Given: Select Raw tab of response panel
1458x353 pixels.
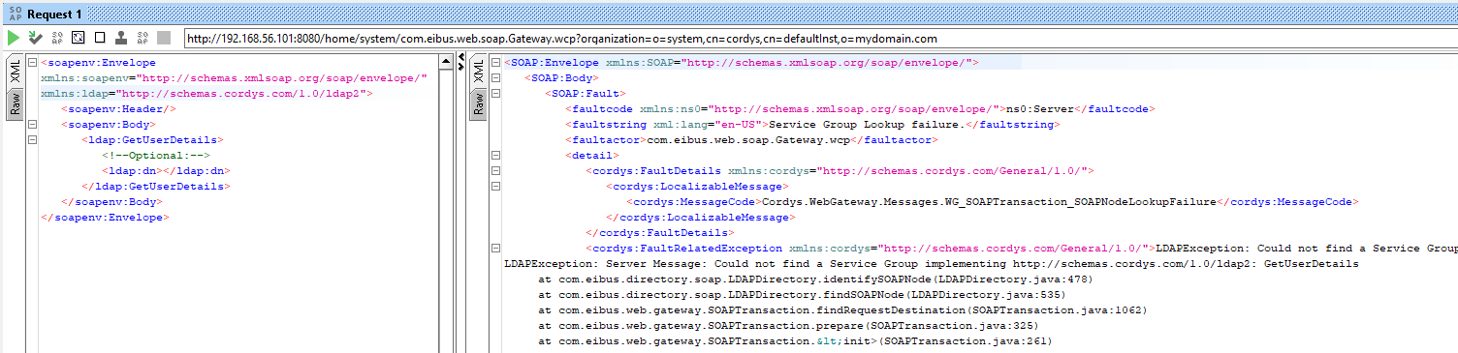Looking at the screenshot, I should pos(478,105).
